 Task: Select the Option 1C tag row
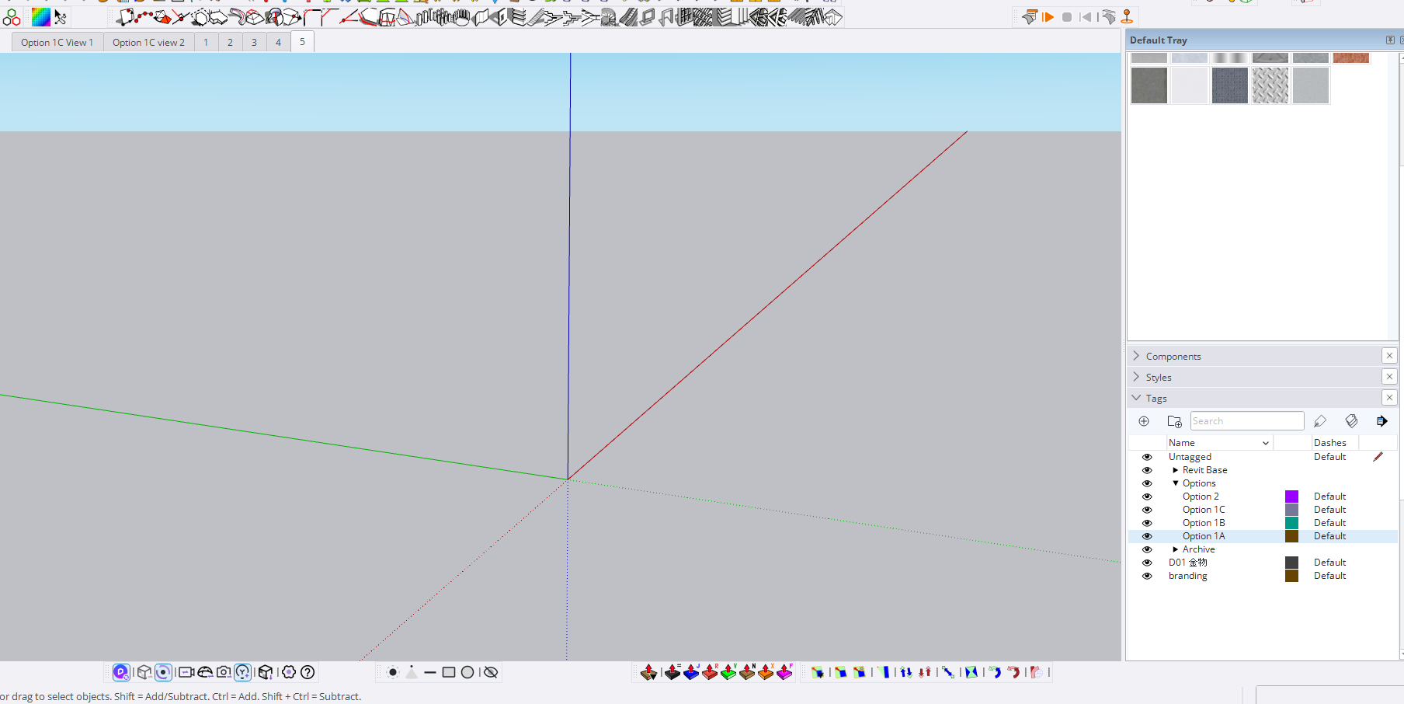click(x=1204, y=510)
